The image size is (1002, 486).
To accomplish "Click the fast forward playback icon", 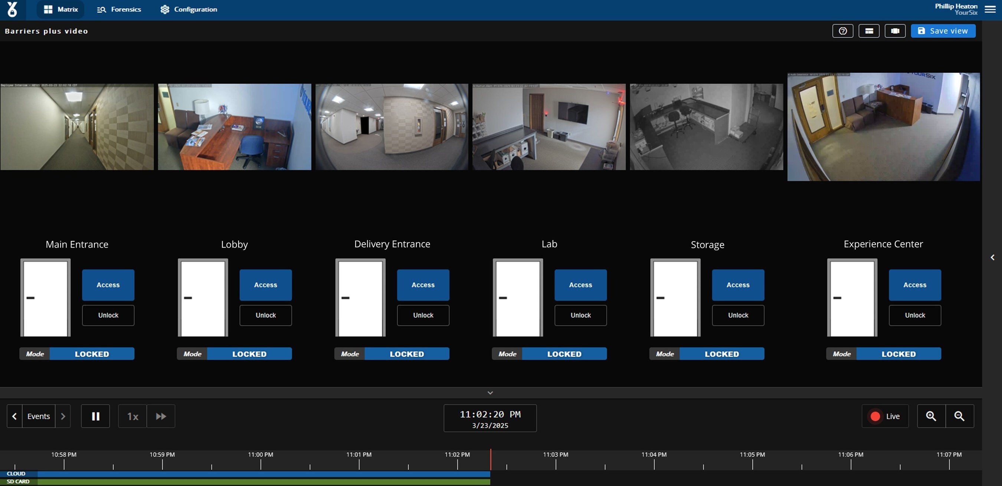I will pyautogui.click(x=161, y=416).
